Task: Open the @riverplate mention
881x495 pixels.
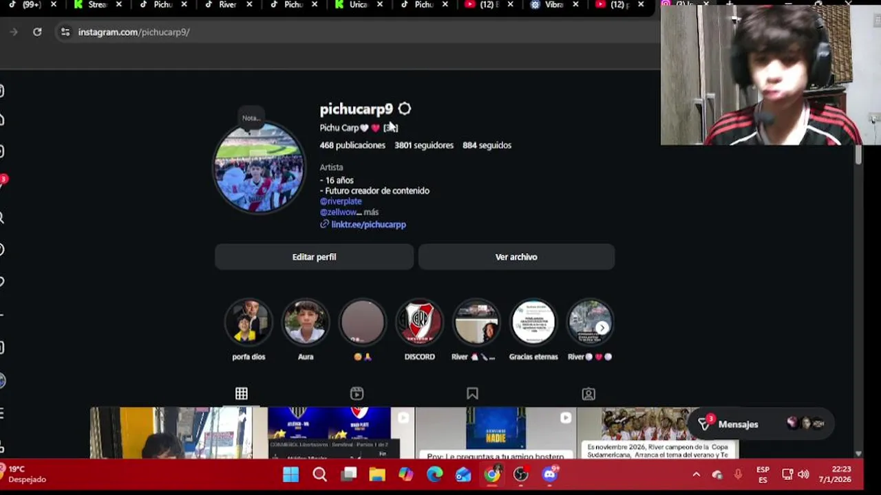Action: (x=341, y=201)
